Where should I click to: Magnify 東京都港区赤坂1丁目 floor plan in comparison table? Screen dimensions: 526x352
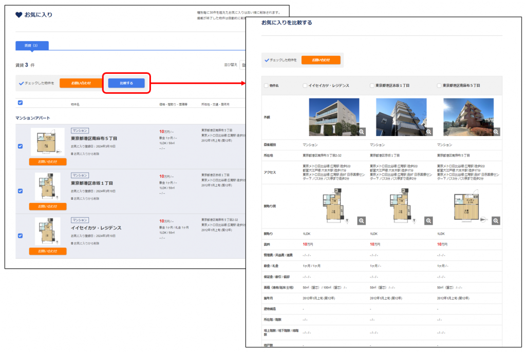pos(428,221)
